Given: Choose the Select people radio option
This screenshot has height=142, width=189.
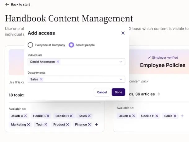Looking at the screenshot, I should pyautogui.click(x=71, y=45).
